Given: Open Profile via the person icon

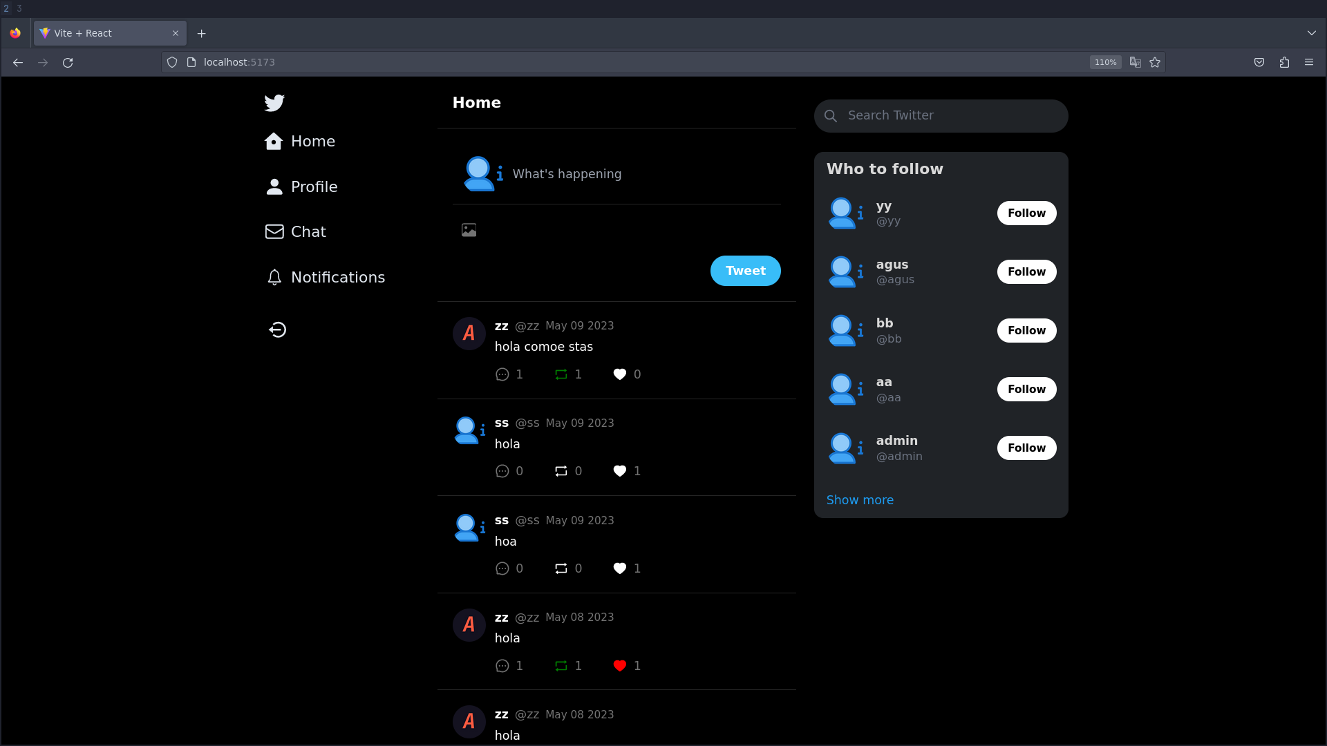Looking at the screenshot, I should [274, 186].
